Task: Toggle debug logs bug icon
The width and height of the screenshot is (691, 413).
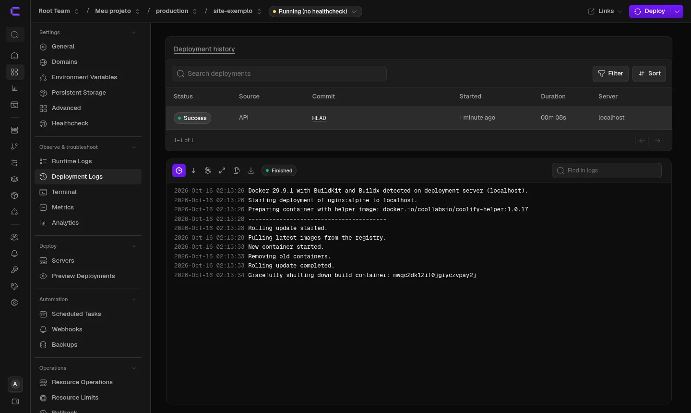Action: click(208, 170)
